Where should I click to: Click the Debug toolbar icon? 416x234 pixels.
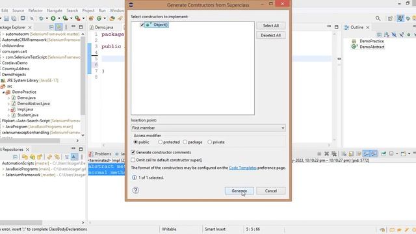pyautogui.click(x=41, y=18)
